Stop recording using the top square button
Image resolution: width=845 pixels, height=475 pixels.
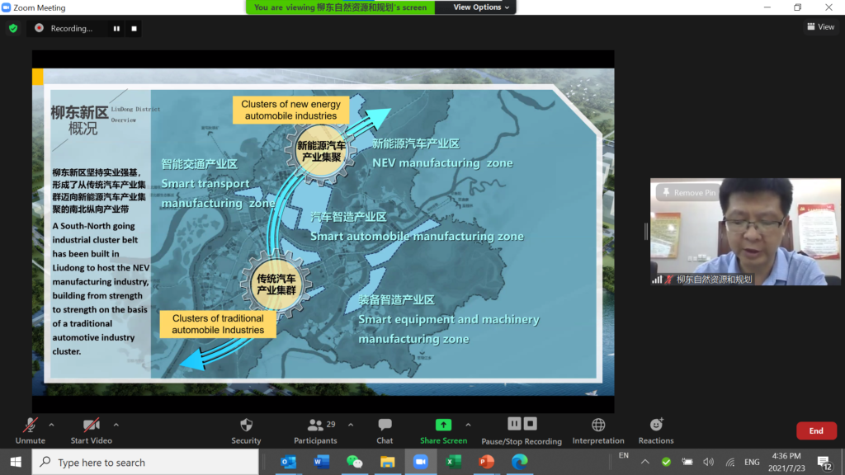point(135,28)
